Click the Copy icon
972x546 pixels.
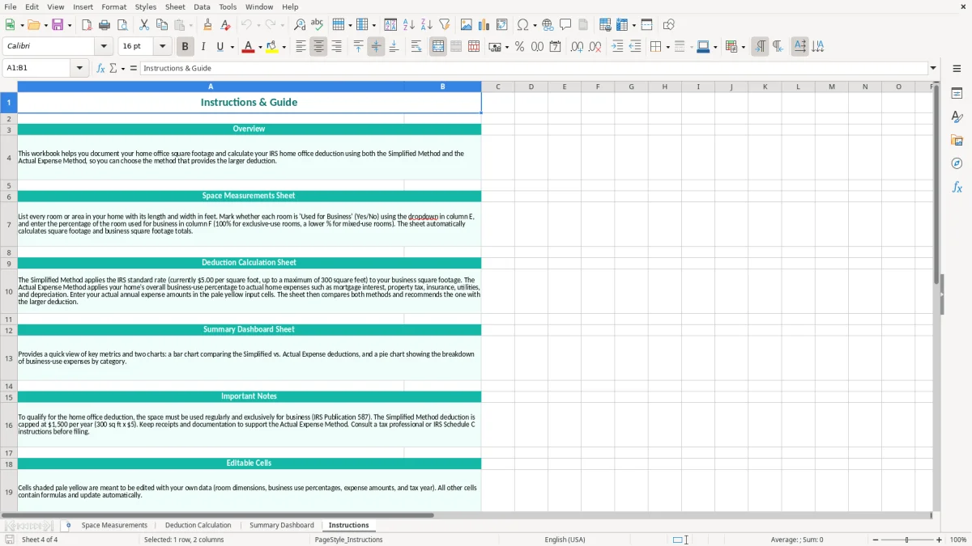pyautogui.click(x=162, y=25)
